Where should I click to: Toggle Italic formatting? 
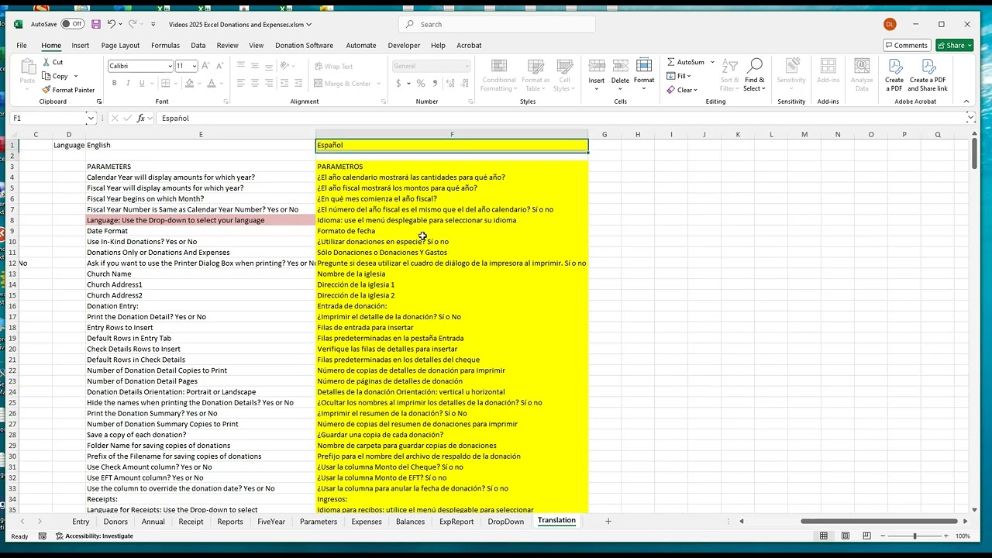128,83
